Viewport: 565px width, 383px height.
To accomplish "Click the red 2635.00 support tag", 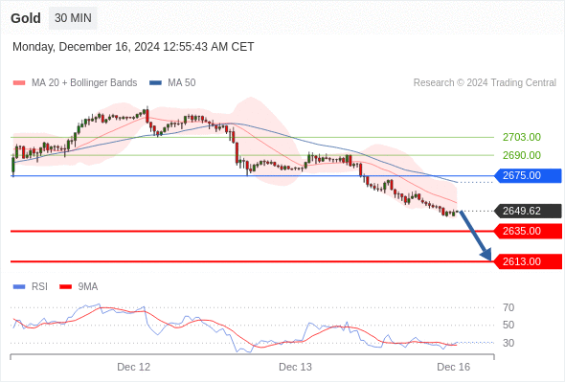I will click(528, 231).
